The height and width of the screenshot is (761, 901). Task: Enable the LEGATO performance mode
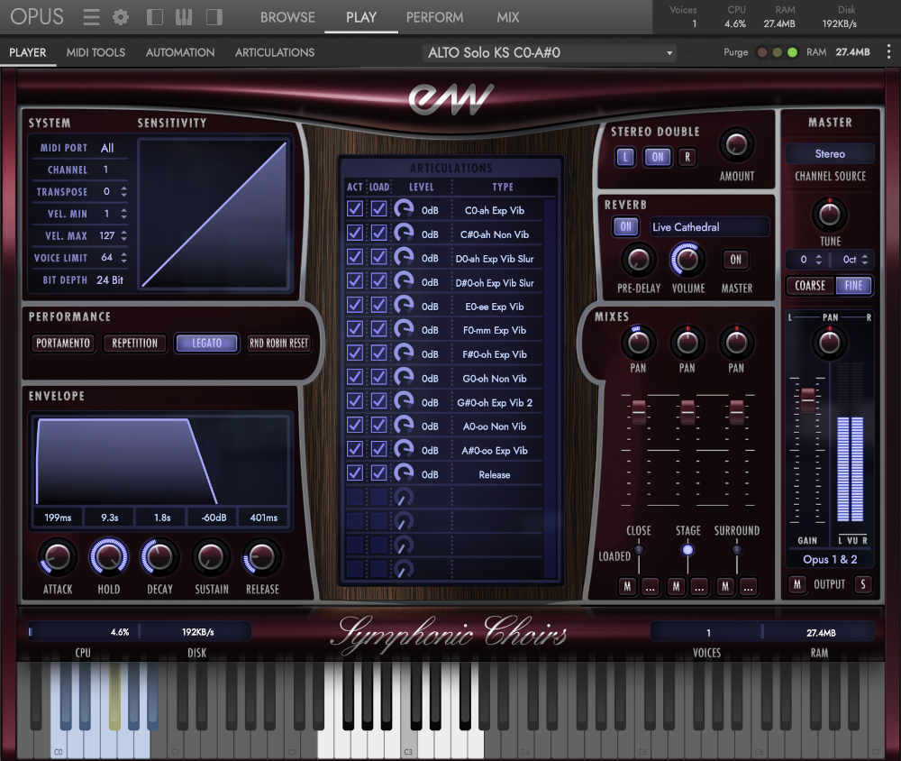(206, 344)
